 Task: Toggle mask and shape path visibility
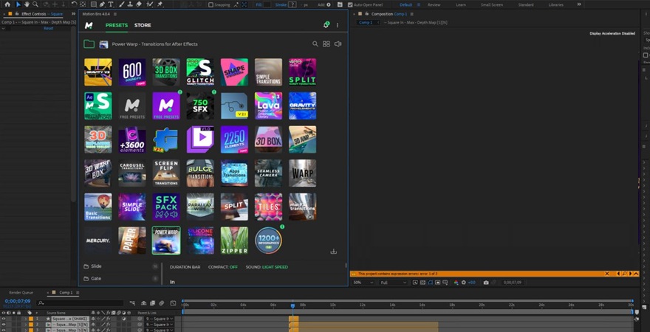pos(430,283)
